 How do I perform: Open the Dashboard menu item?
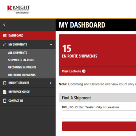tap(28, 36)
